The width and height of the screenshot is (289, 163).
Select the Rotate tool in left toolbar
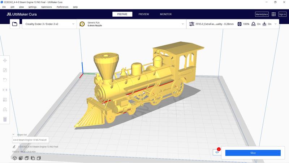tap(5, 80)
